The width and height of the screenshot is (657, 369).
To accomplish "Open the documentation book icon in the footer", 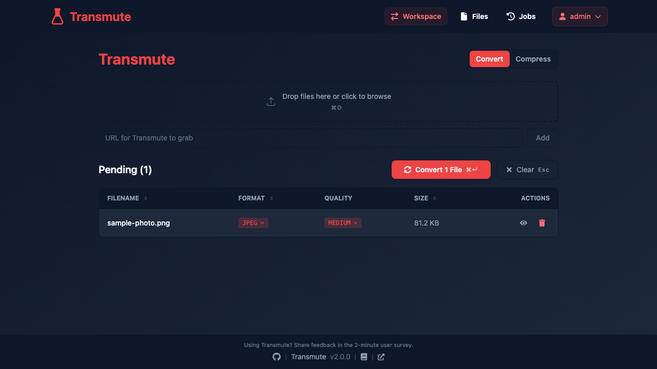I will click(x=364, y=357).
